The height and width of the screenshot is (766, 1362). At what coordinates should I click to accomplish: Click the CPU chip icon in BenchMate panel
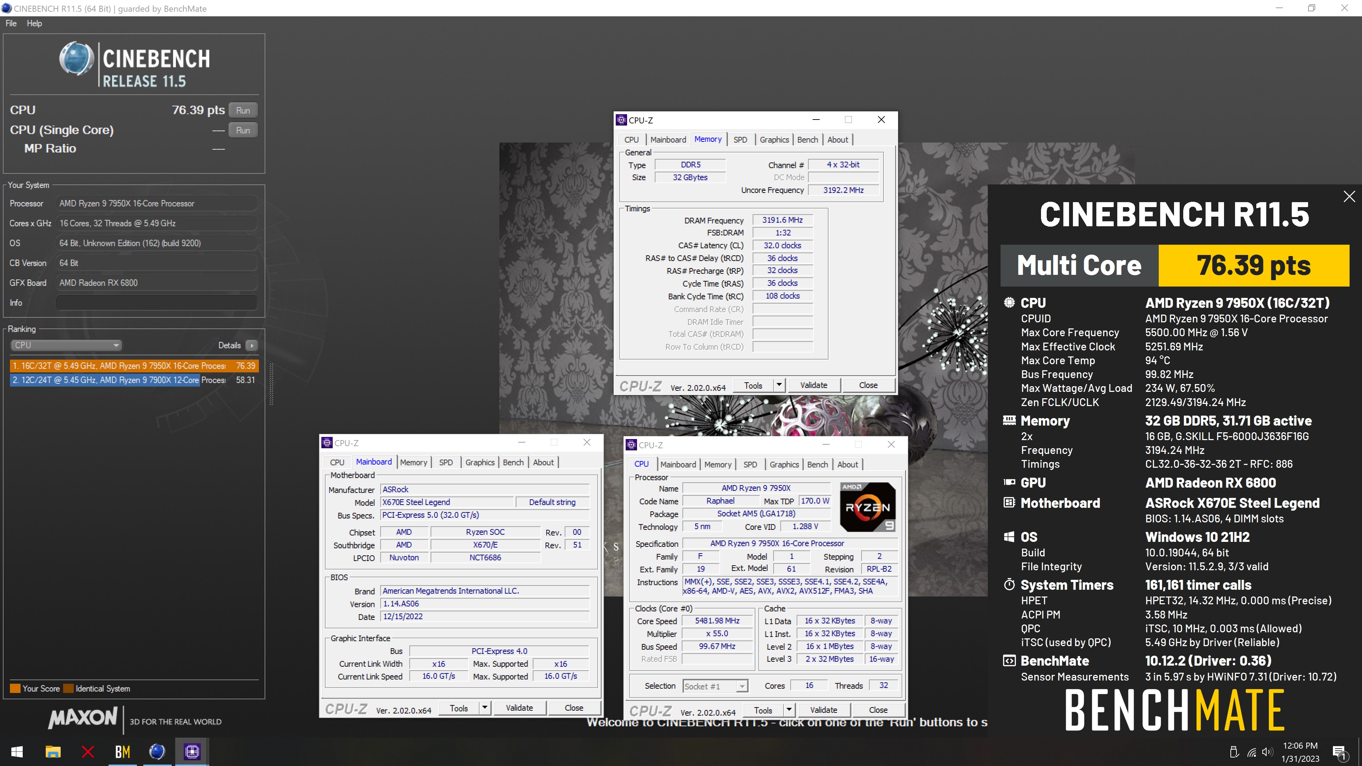(1009, 302)
